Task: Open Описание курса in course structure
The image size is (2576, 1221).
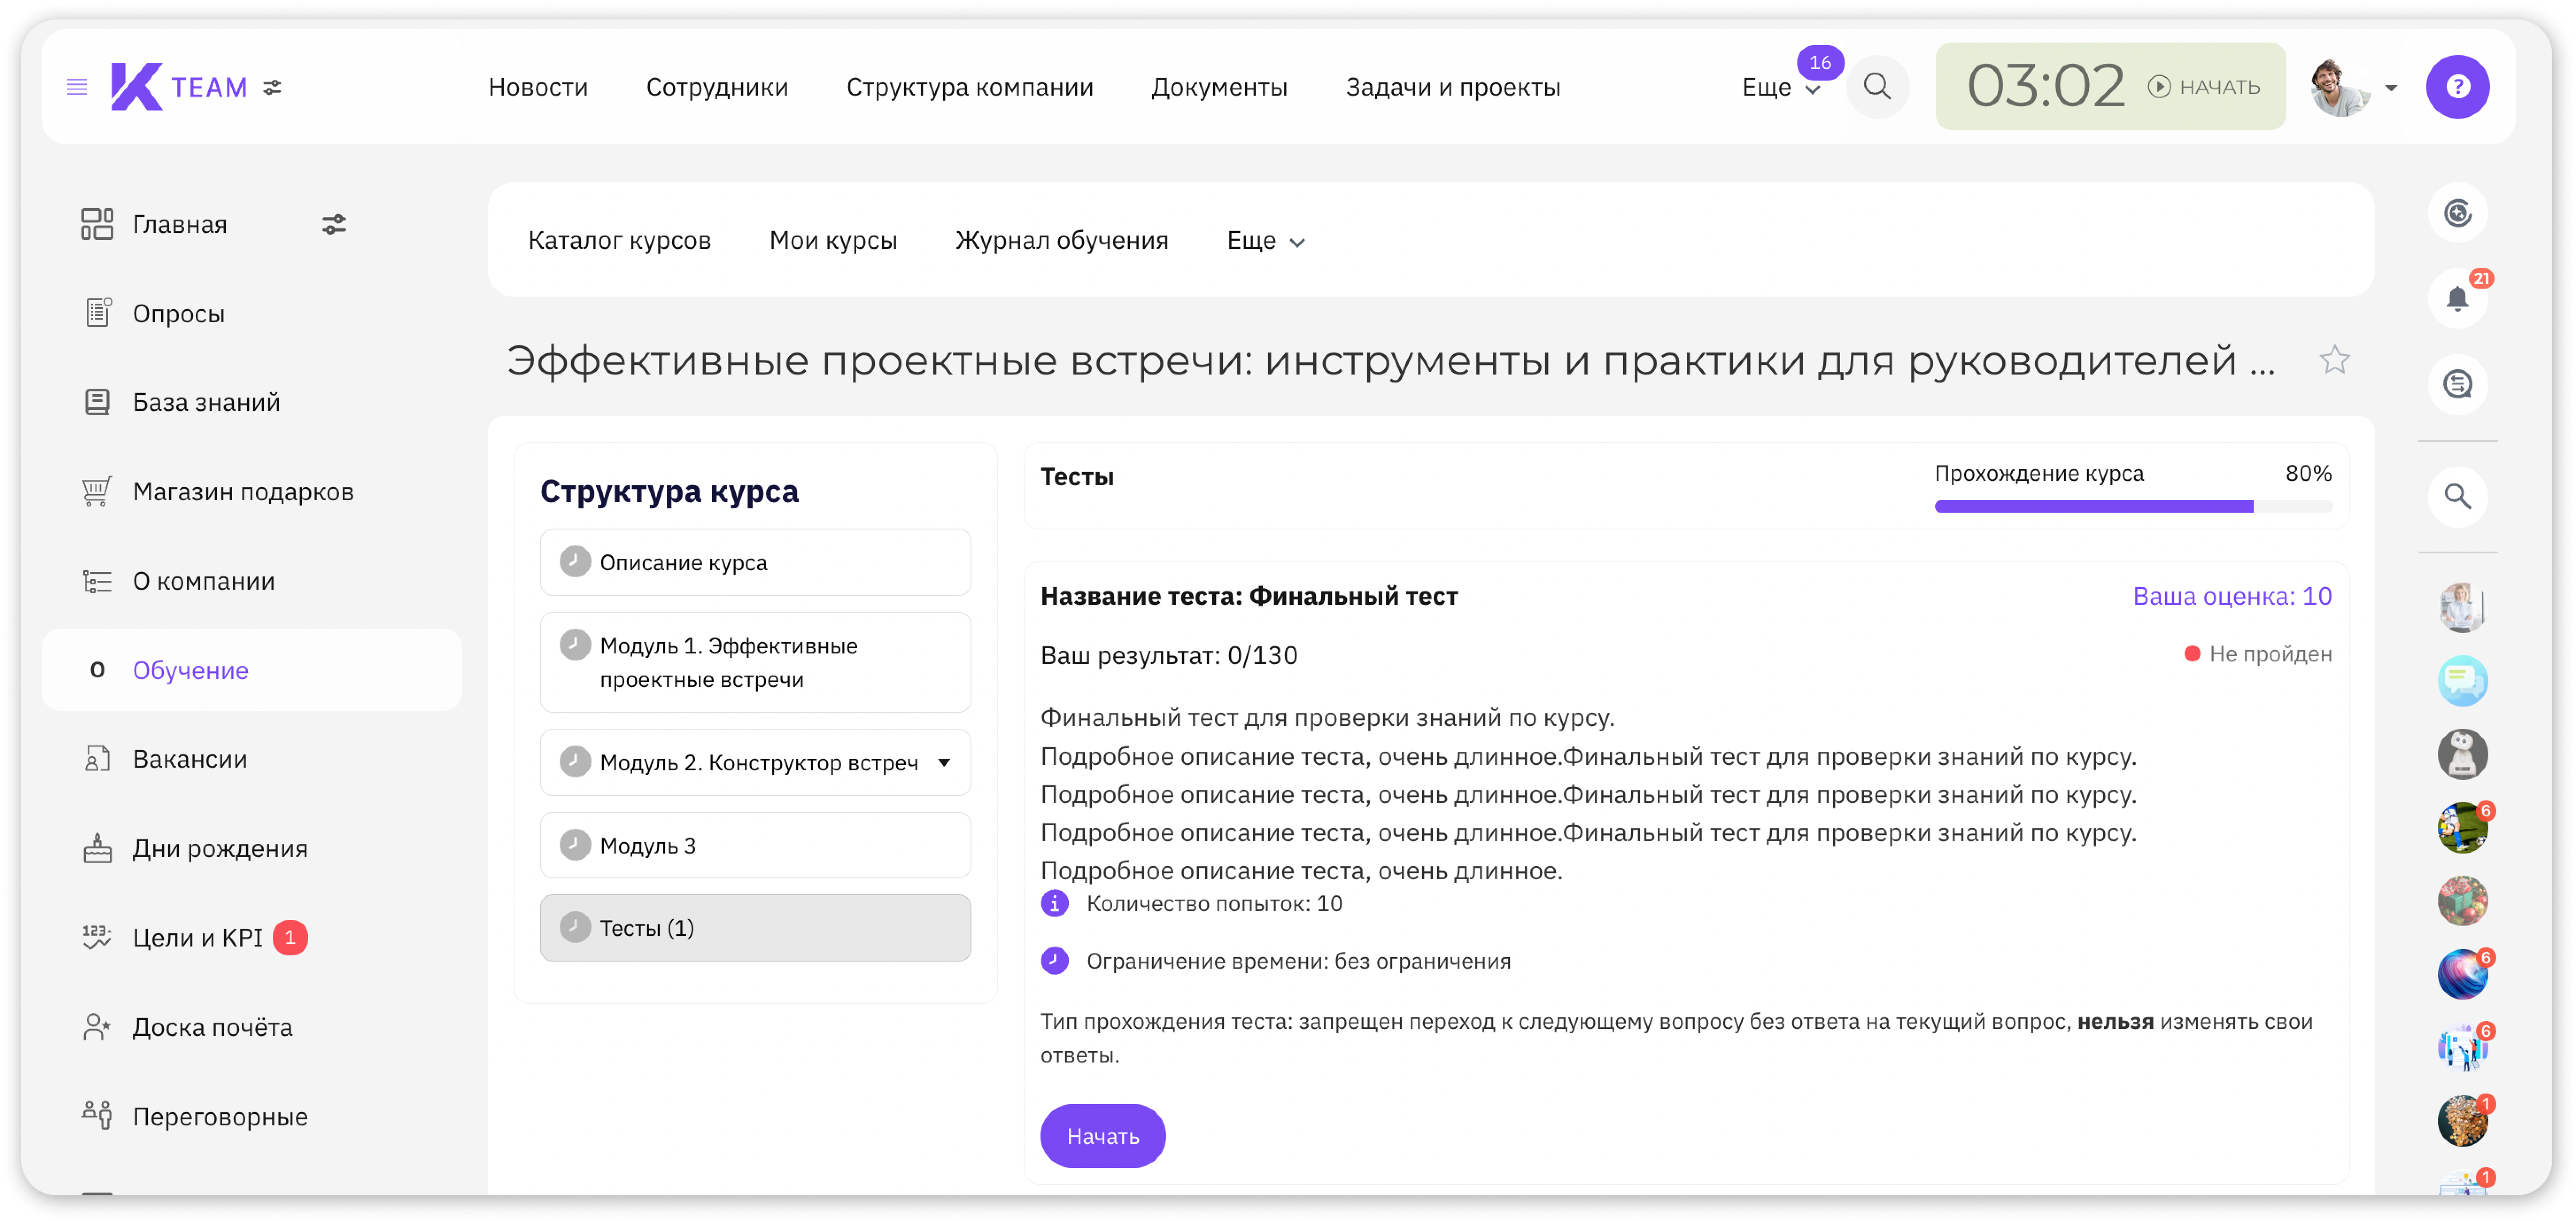Action: (755, 562)
